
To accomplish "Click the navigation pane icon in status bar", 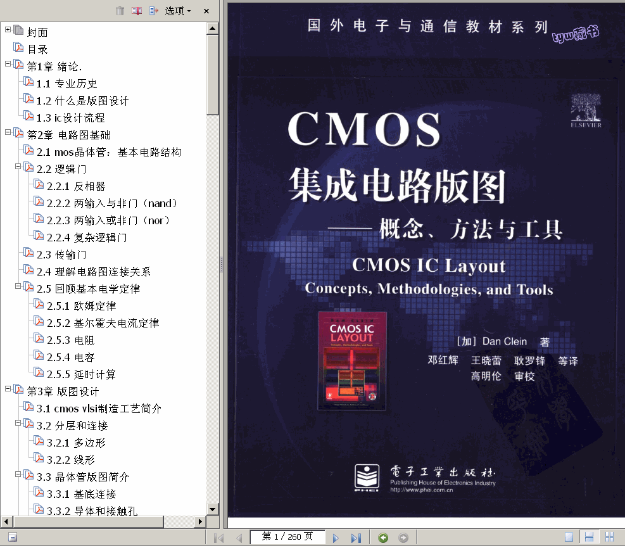I will [12, 537].
